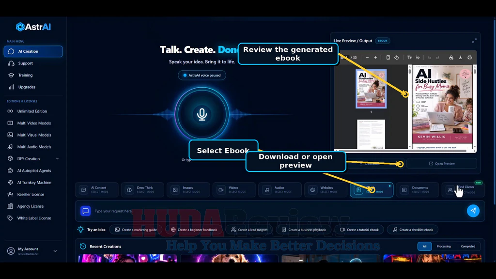Click the Agency License building icon

[x=10, y=206]
